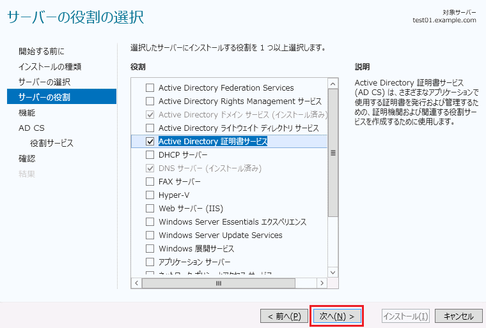Check Windows Server Update Services checkbox
This screenshot has width=486, height=328.
[150, 235]
